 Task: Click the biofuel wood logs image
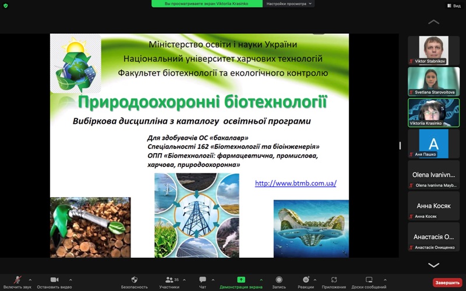[x=90, y=228]
